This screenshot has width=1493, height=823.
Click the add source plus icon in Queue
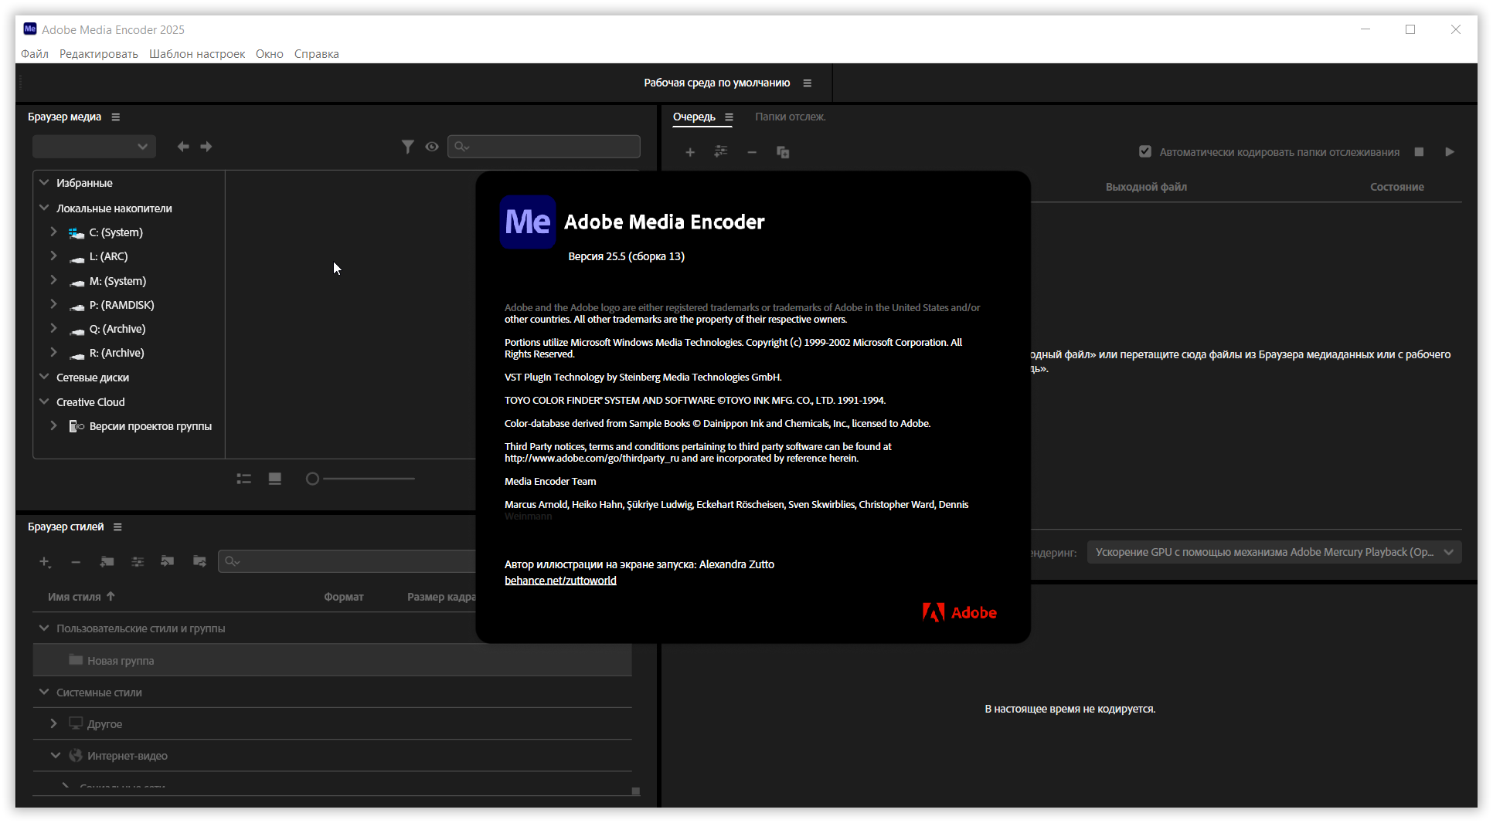click(x=690, y=152)
